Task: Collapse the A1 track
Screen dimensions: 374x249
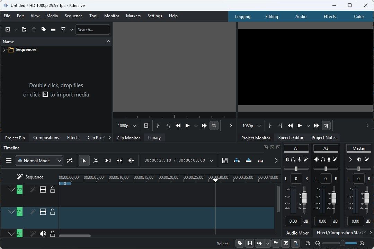Action: tap(11, 233)
